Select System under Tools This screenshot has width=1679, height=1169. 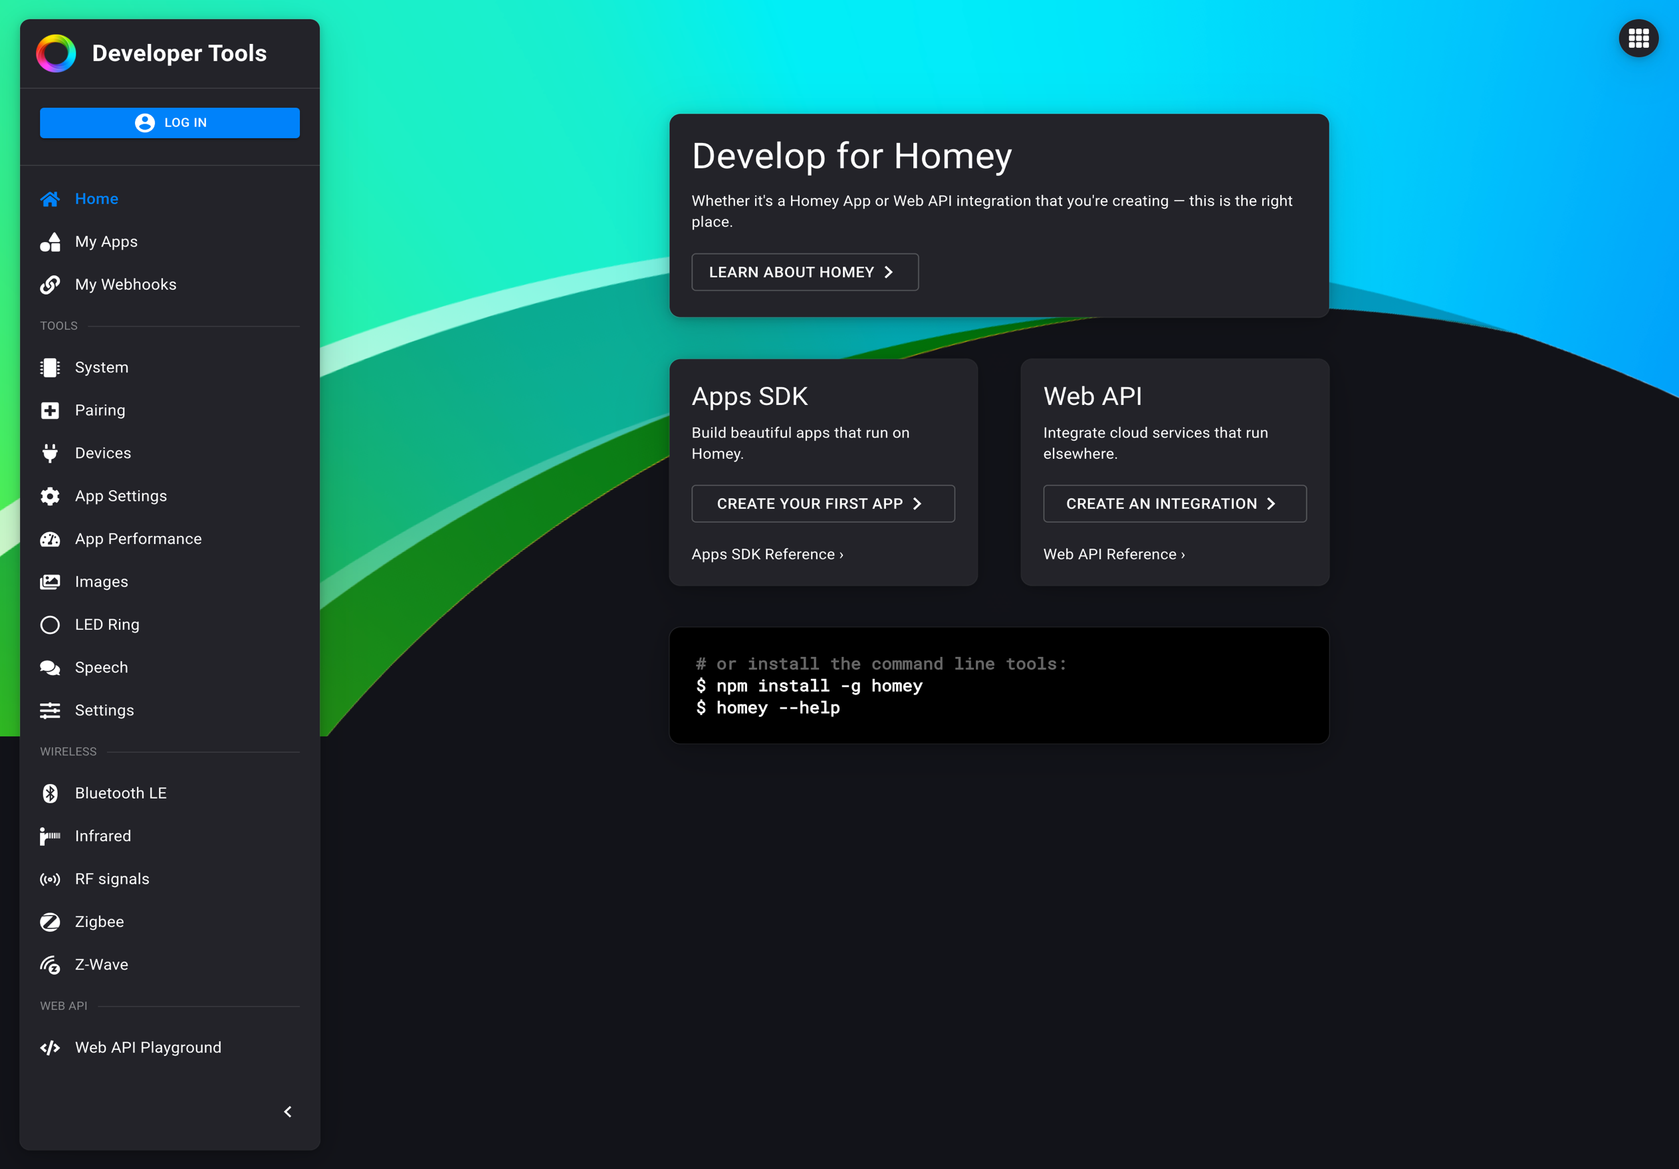[169, 368]
